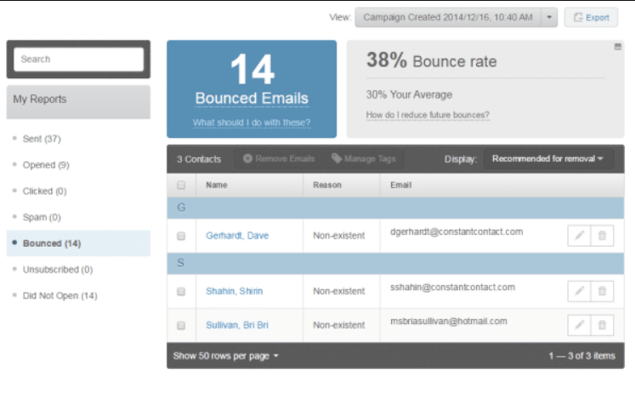The image size is (635, 393).
Task: Click the Export button
Action: (x=592, y=17)
